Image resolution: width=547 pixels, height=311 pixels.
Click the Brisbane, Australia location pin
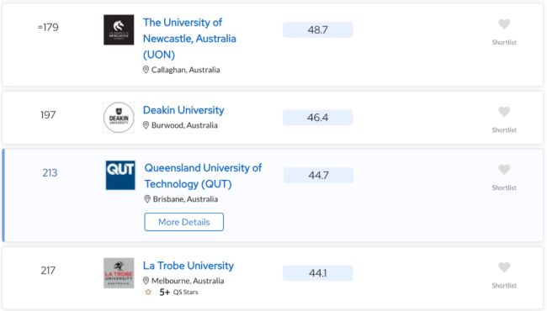[x=147, y=199]
